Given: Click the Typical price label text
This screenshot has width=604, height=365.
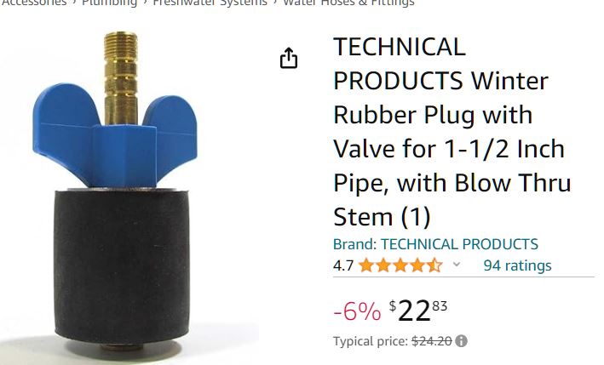Looking at the screenshot, I should click(371, 341).
